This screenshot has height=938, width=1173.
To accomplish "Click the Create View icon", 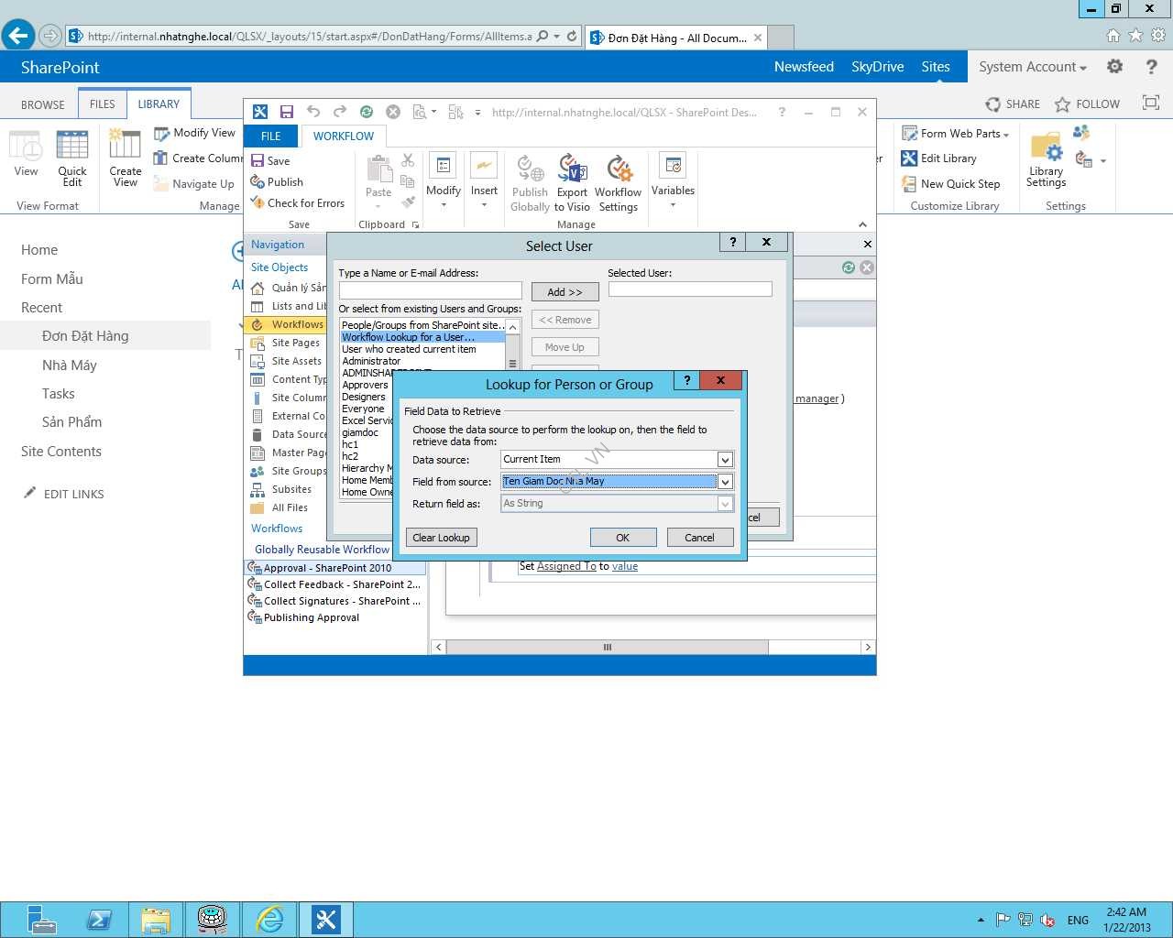I will click(126, 158).
